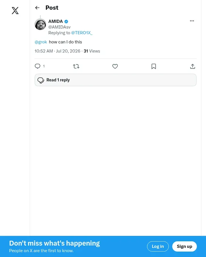Expand the Read 1 reply box
The width and height of the screenshot is (206, 257).
[116, 80]
